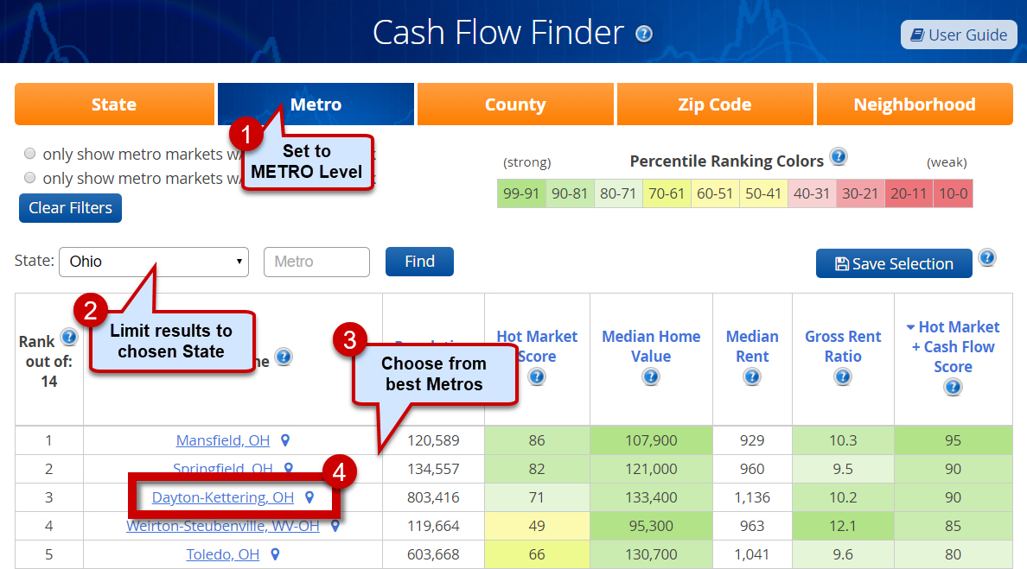Sort by Median Home Value column
This screenshot has height=569, width=1027.
[x=651, y=346]
